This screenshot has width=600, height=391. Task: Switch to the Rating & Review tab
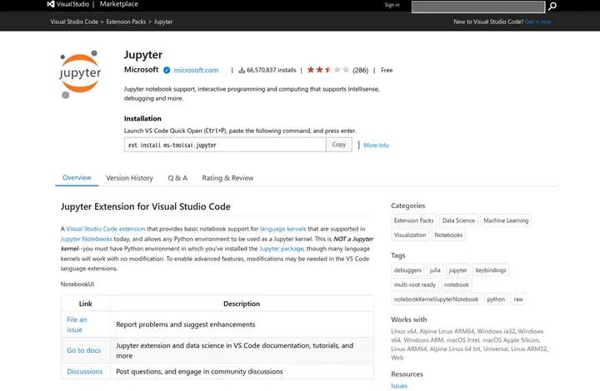[227, 178]
